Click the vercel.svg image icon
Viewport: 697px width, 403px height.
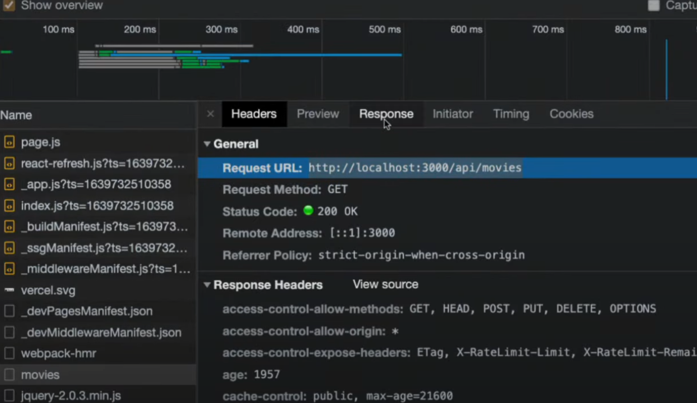click(x=9, y=290)
